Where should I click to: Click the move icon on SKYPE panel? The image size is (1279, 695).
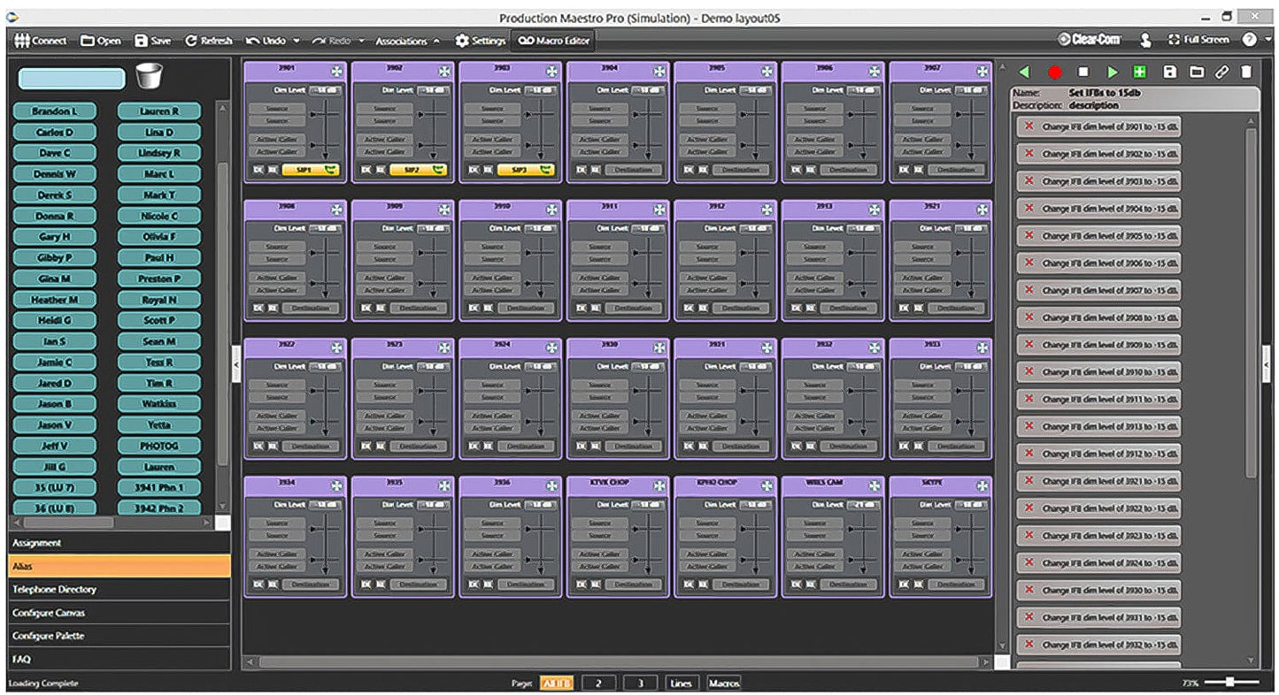coord(982,485)
